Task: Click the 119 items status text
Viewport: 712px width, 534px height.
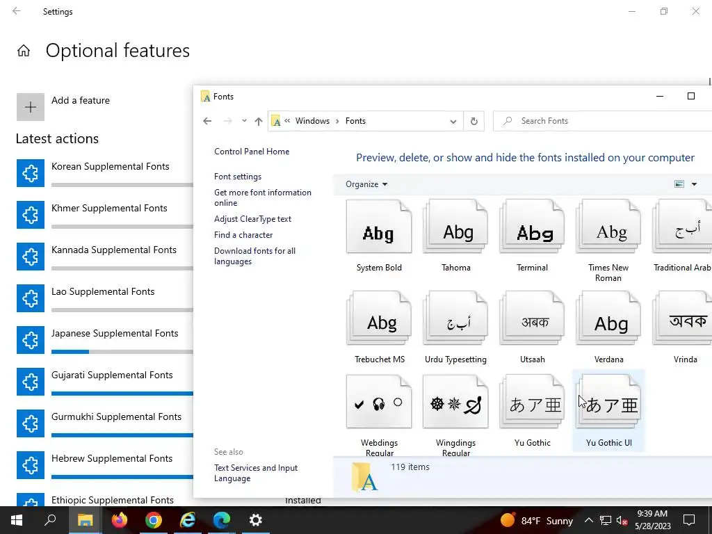Action: click(x=410, y=467)
